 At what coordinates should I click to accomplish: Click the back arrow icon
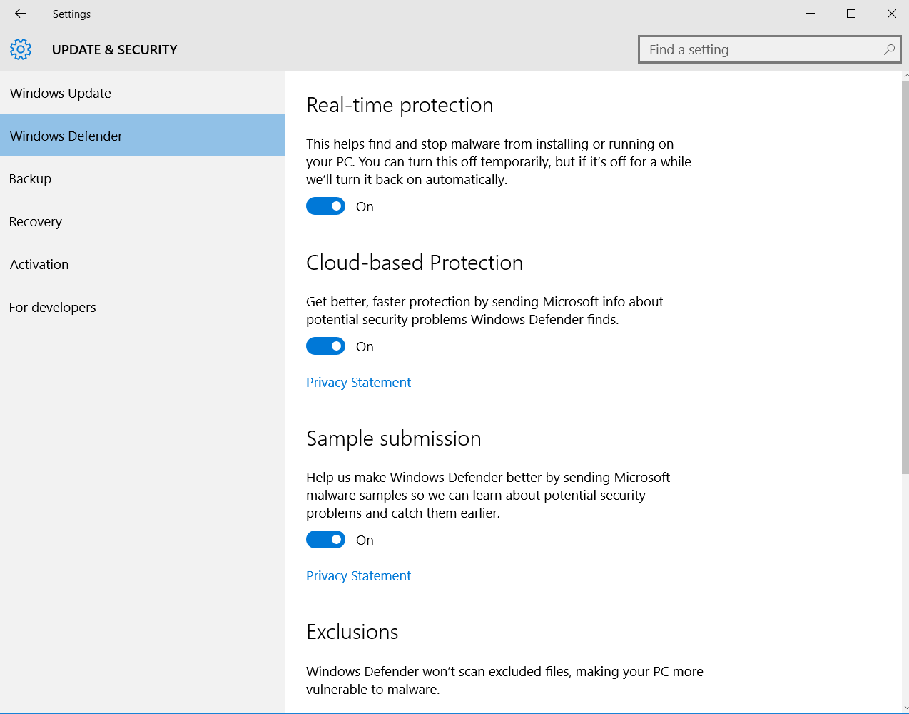pyautogui.click(x=19, y=14)
